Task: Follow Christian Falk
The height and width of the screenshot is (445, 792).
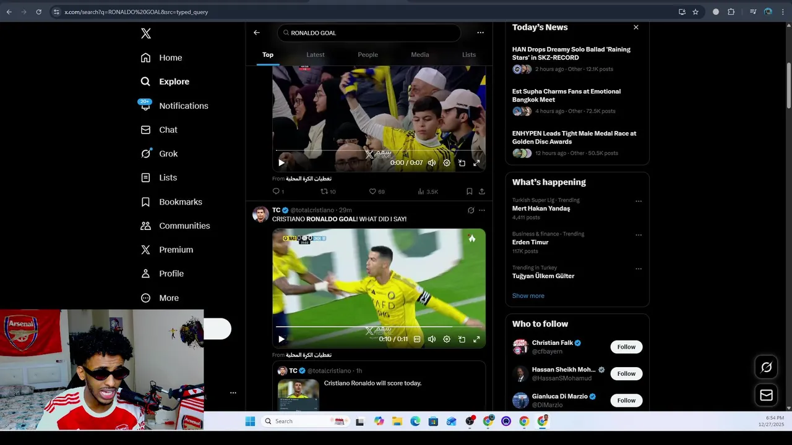Action: pyautogui.click(x=626, y=347)
